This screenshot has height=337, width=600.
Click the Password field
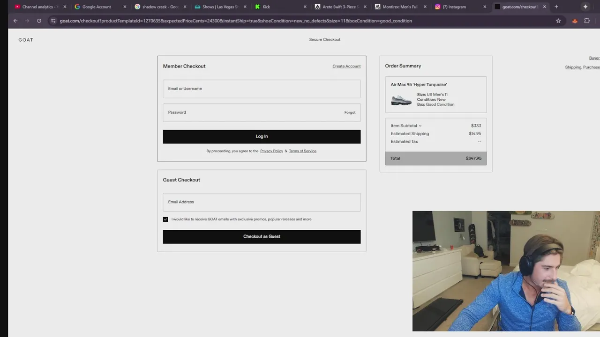tap(262, 112)
